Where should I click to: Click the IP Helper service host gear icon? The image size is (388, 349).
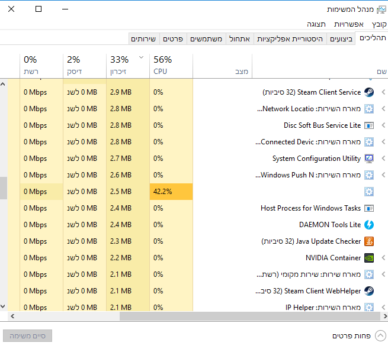369,307
